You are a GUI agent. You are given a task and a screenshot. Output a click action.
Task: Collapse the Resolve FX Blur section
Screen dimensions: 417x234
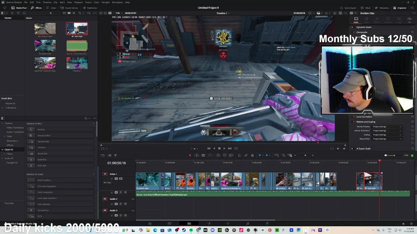93,123
